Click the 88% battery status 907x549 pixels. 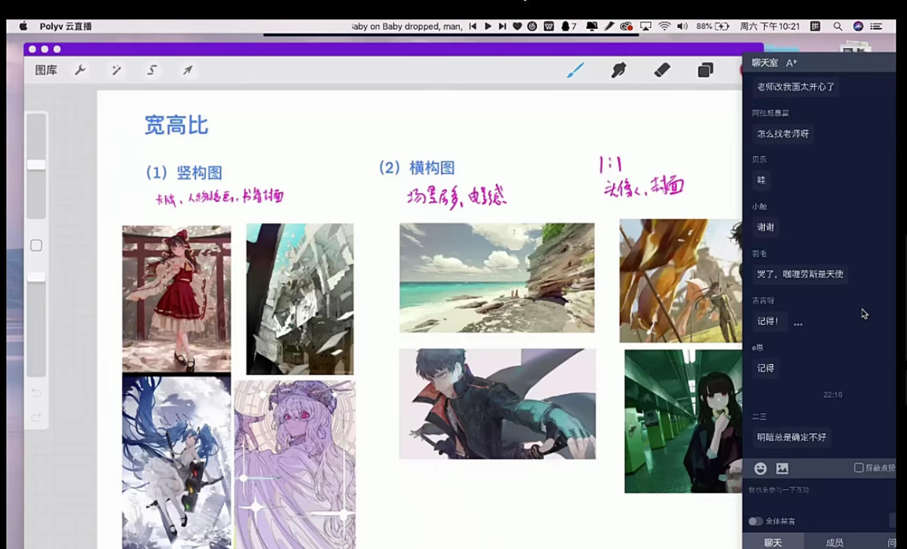click(713, 26)
